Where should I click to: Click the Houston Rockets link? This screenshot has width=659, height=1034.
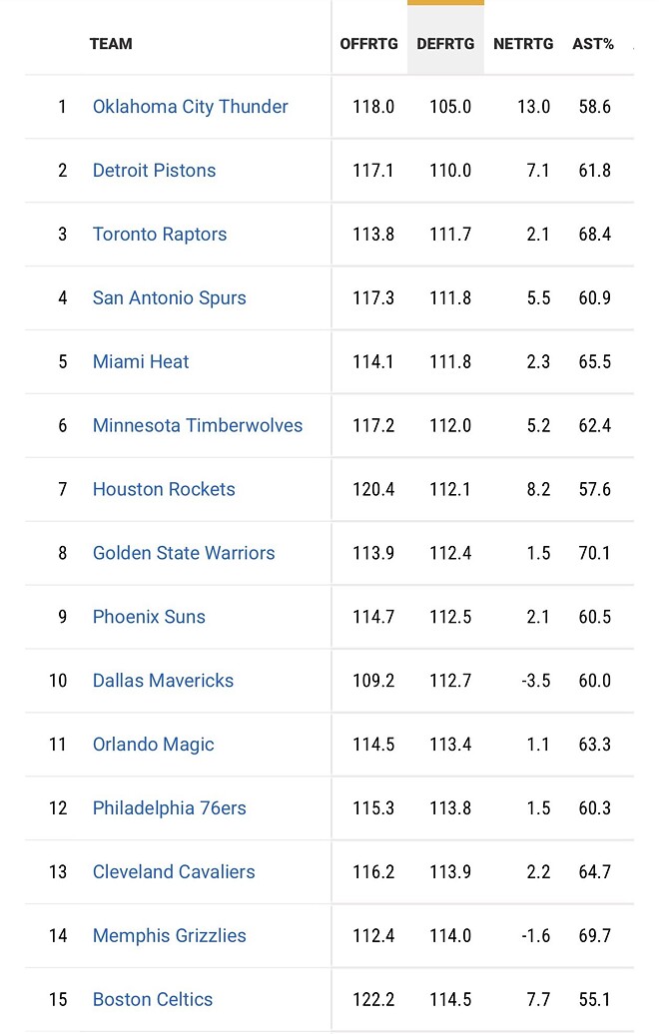tap(164, 490)
